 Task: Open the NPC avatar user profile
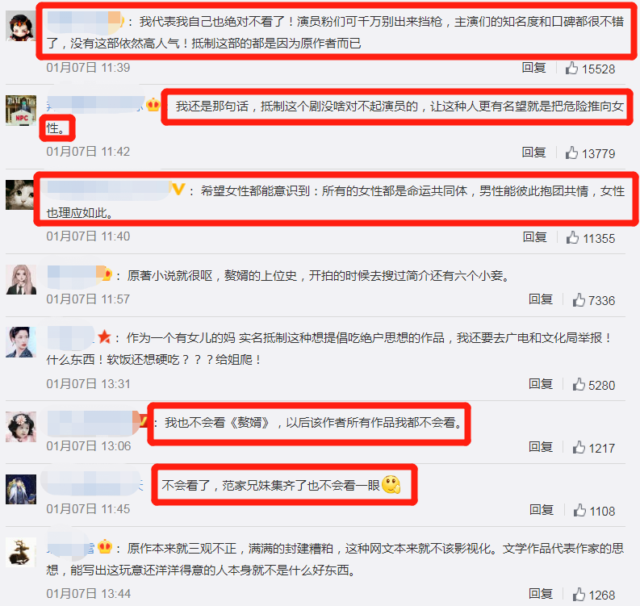tap(21, 111)
